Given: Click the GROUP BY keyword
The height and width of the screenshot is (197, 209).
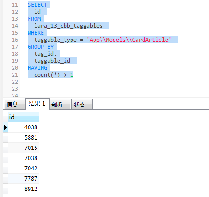Looking at the screenshot, I should coord(41,47).
